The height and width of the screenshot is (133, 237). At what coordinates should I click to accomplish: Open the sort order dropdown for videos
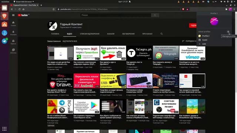[189, 41]
